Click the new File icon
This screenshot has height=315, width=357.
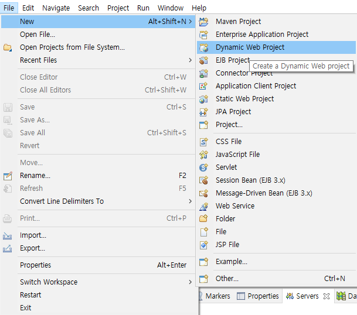[x=203, y=232]
